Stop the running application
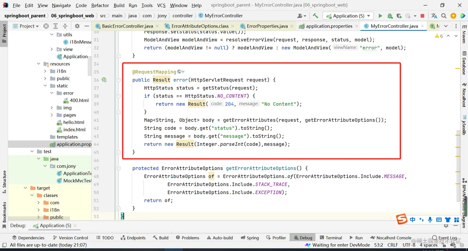The height and width of the screenshot is (251, 468). pyautogui.click(x=422, y=16)
